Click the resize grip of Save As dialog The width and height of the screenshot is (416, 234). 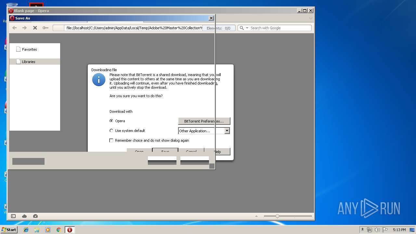(212, 166)
